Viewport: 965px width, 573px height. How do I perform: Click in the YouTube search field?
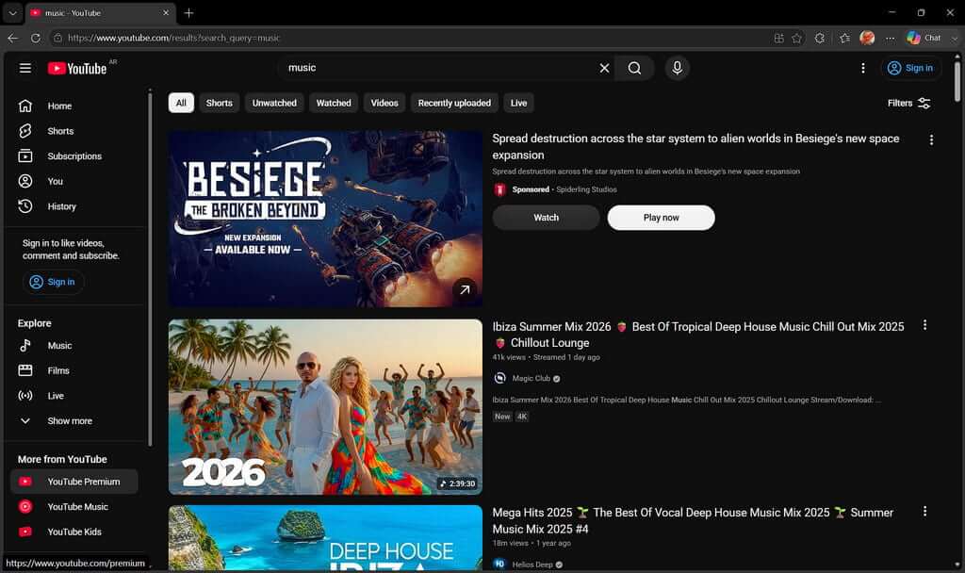440,68
